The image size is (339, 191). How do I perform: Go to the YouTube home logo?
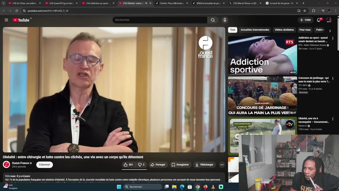coord(21,20)
